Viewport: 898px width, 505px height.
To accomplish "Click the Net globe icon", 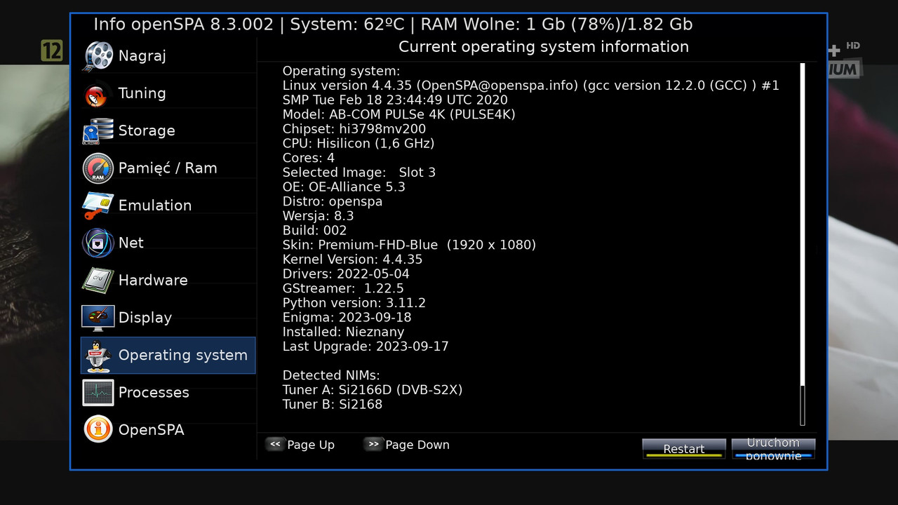I will click(x=98, y=243).
